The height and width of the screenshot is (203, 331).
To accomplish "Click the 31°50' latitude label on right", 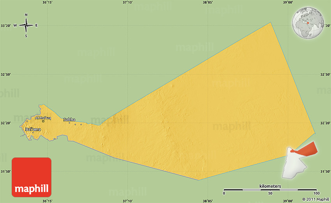I will [325, 171].
